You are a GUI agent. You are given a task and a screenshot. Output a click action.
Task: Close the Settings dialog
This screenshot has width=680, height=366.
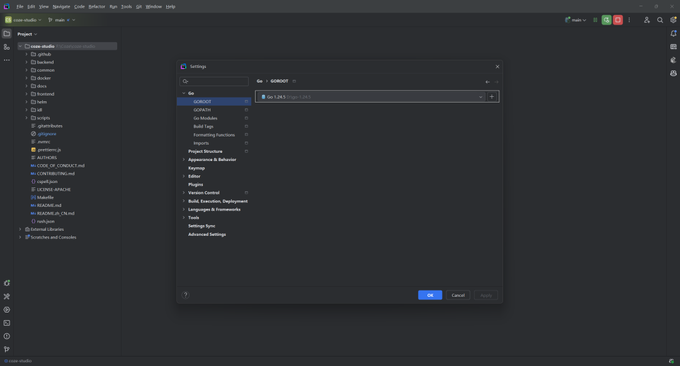pyautogui.click(x=497, y=66)
